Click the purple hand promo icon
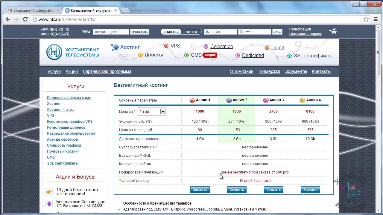The width and height of the screenshot is (383, 215). click(49, 204)
